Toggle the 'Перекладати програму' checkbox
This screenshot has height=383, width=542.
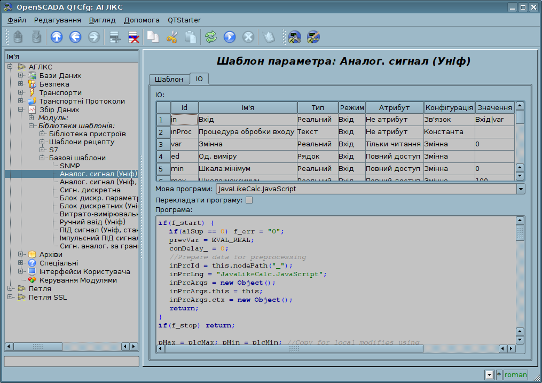[249, 200]
